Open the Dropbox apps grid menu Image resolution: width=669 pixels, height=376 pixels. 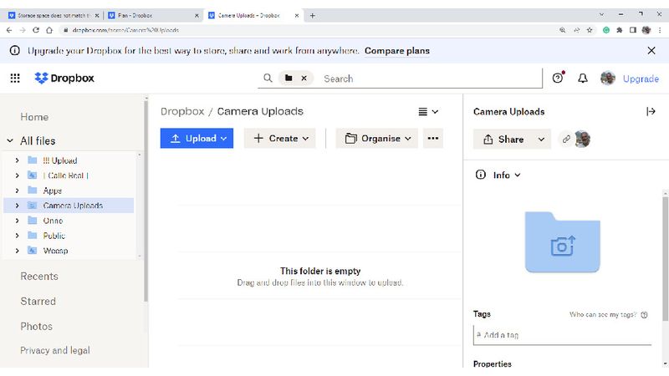tap(15, 78)
